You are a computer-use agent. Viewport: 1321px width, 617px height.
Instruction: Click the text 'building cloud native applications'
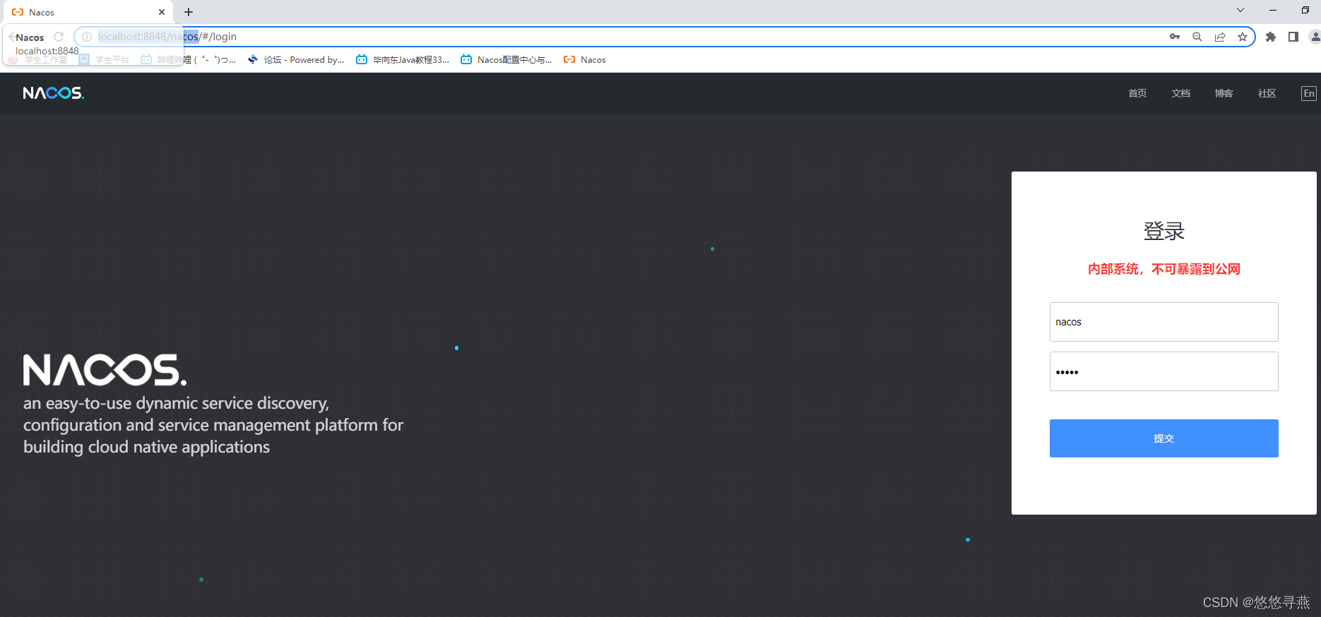point(146,447)
